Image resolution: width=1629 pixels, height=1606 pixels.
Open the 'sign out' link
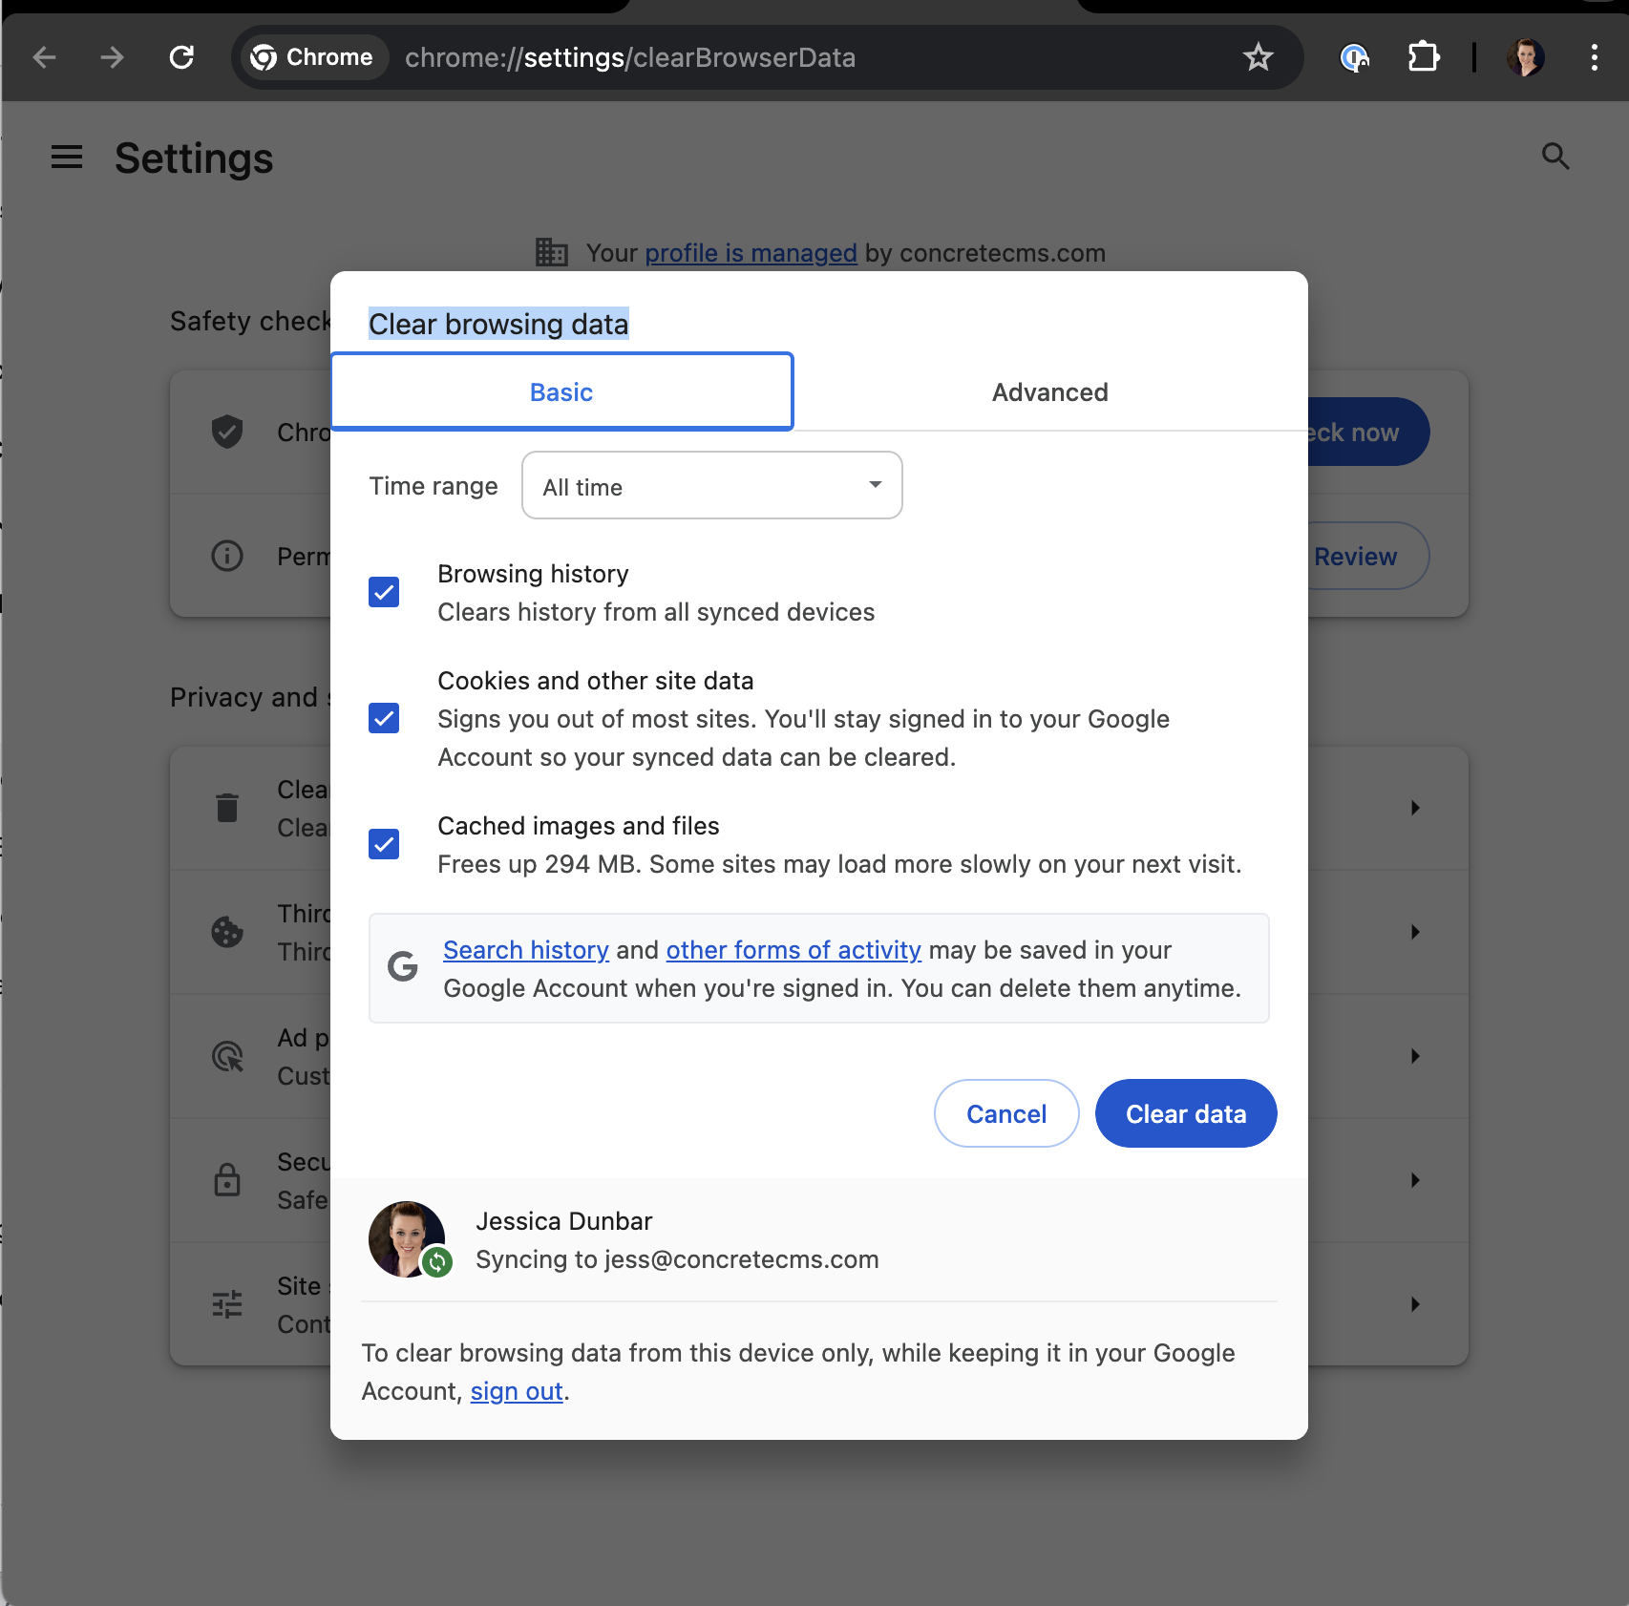point(517,1391)
